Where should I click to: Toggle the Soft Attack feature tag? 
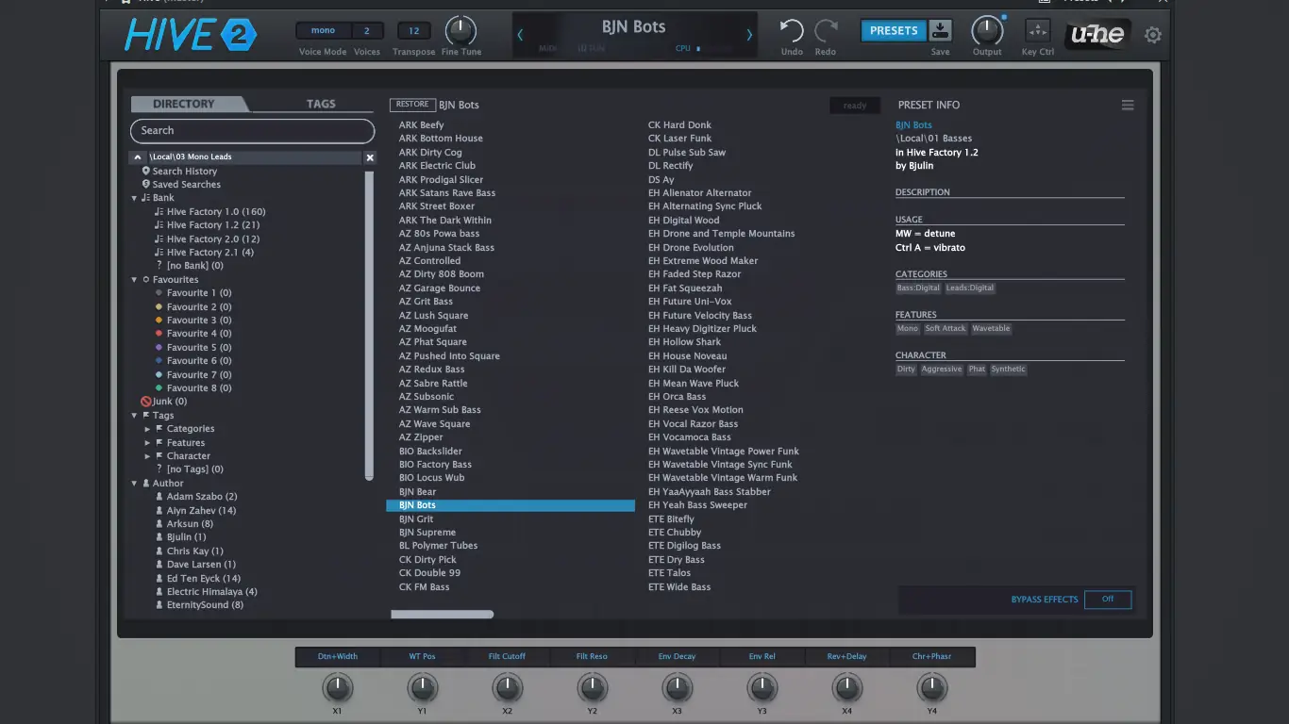tap(946, 329)
